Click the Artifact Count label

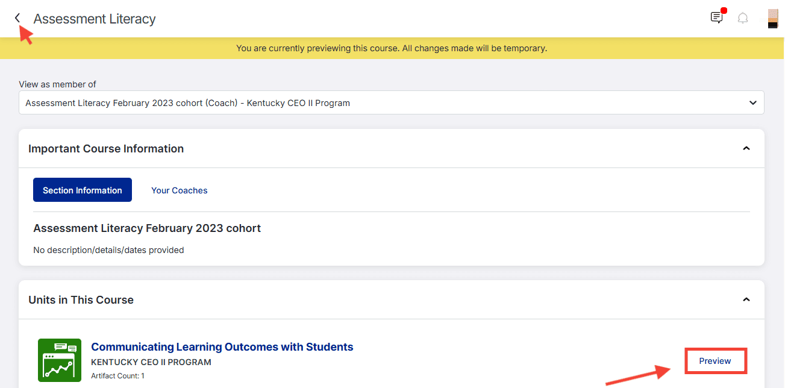coord(117,376)
